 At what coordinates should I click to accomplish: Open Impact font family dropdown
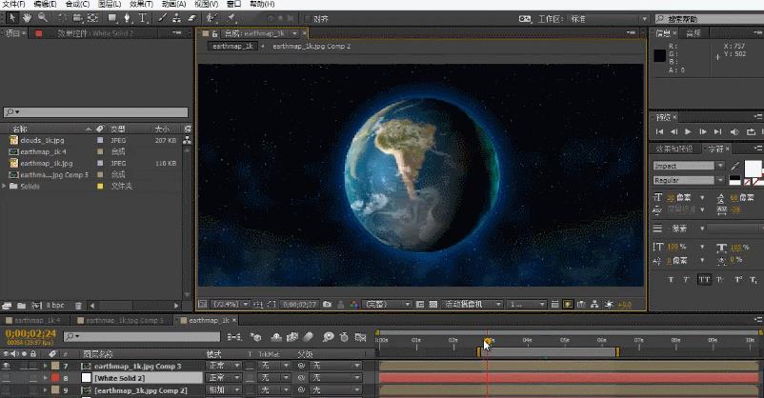[689, 166]
